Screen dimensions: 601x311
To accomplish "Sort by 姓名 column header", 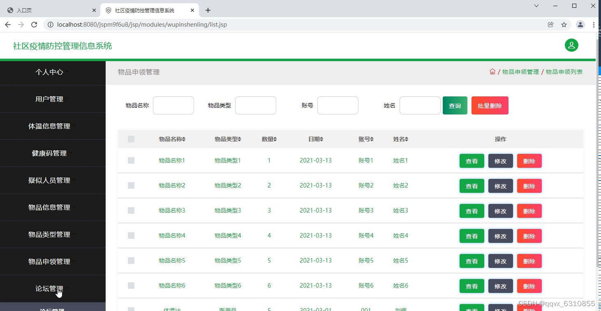I will click(401, 139).
